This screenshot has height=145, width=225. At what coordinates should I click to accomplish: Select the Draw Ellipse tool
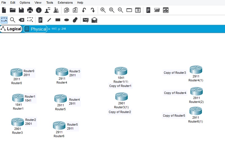67,20
